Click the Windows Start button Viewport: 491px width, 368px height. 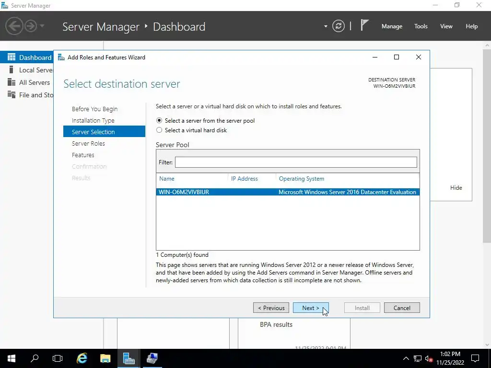click(x=12, y=358)
